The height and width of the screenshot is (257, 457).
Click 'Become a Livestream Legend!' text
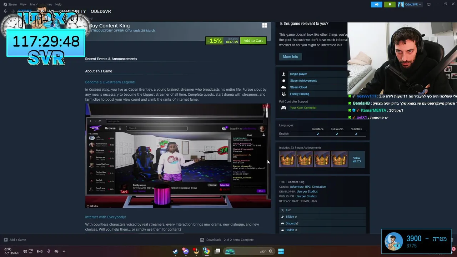pos(110,82)
